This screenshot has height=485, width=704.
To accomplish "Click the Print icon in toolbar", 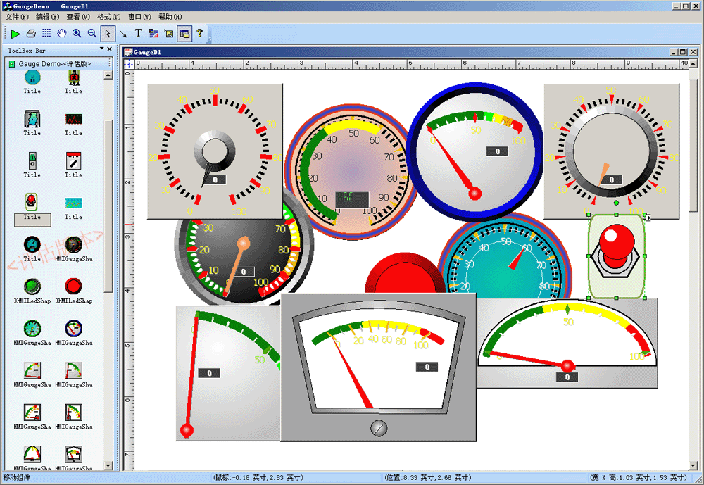I will pos(31,33).
